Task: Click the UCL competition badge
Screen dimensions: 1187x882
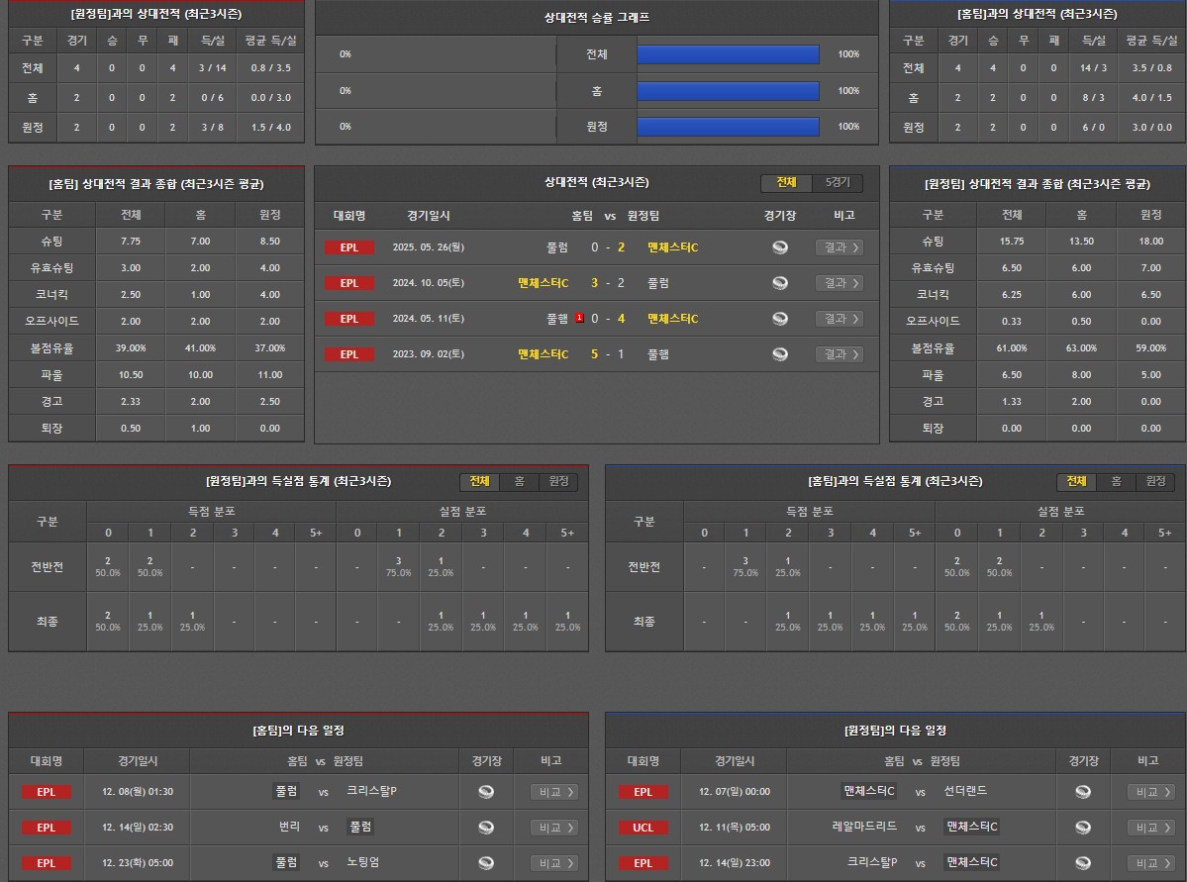Action: pos(643,828)
